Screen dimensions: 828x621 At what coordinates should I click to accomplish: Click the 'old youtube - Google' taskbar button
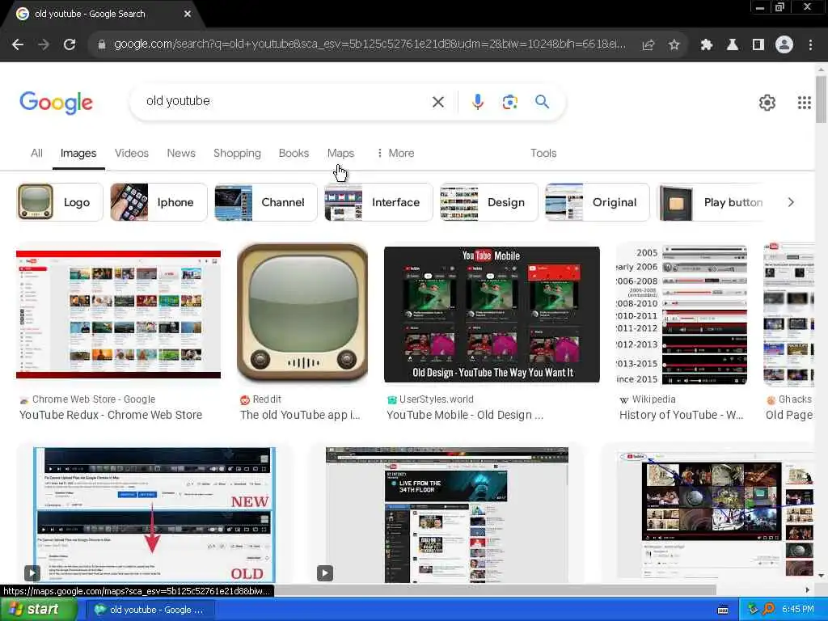[150, 610]
